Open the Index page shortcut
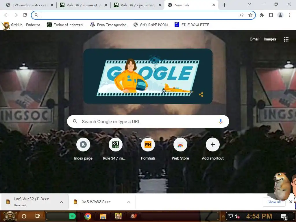Screen dimensions: 296x222 pyautogui.click(x=83, y=149)
